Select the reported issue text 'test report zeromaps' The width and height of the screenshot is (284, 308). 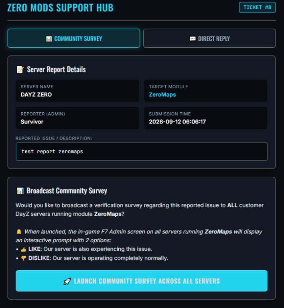tap(52, 152)
